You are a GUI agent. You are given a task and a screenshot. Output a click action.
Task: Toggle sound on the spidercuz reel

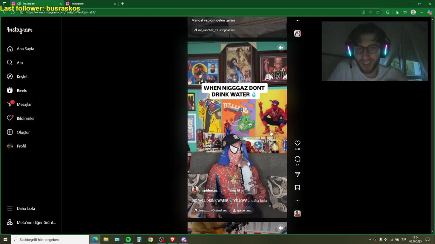click(x=281, y=48)
